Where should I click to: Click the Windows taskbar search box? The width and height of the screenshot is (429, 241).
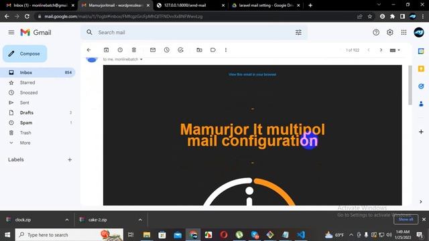pos(69,235)
